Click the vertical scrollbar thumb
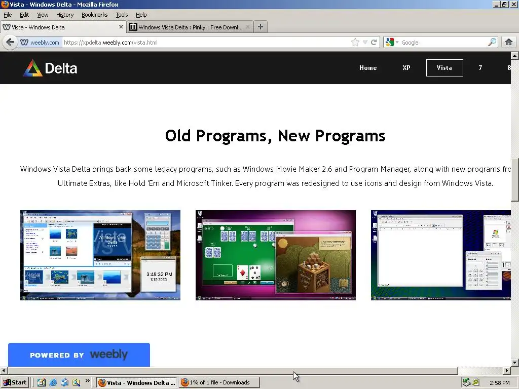This screenshot has width=519, height=389. click(x=515, y=180)
